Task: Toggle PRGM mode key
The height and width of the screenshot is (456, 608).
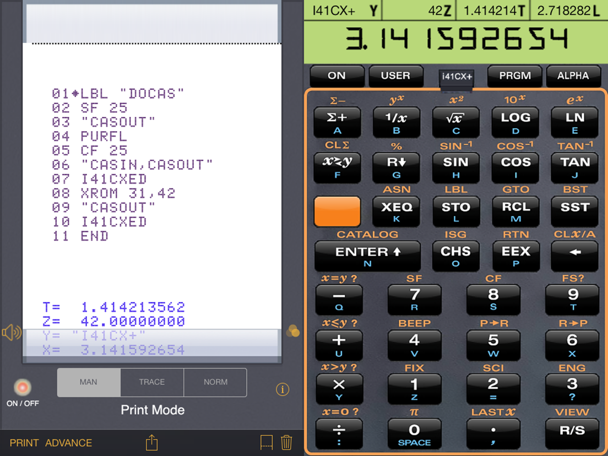Action: coord(515,75)
